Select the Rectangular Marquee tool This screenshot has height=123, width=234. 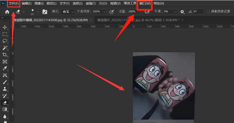pos(5,34)
